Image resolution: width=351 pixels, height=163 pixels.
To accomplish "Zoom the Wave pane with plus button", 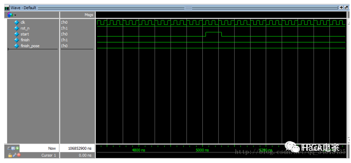I will click(x=341, y=8).
